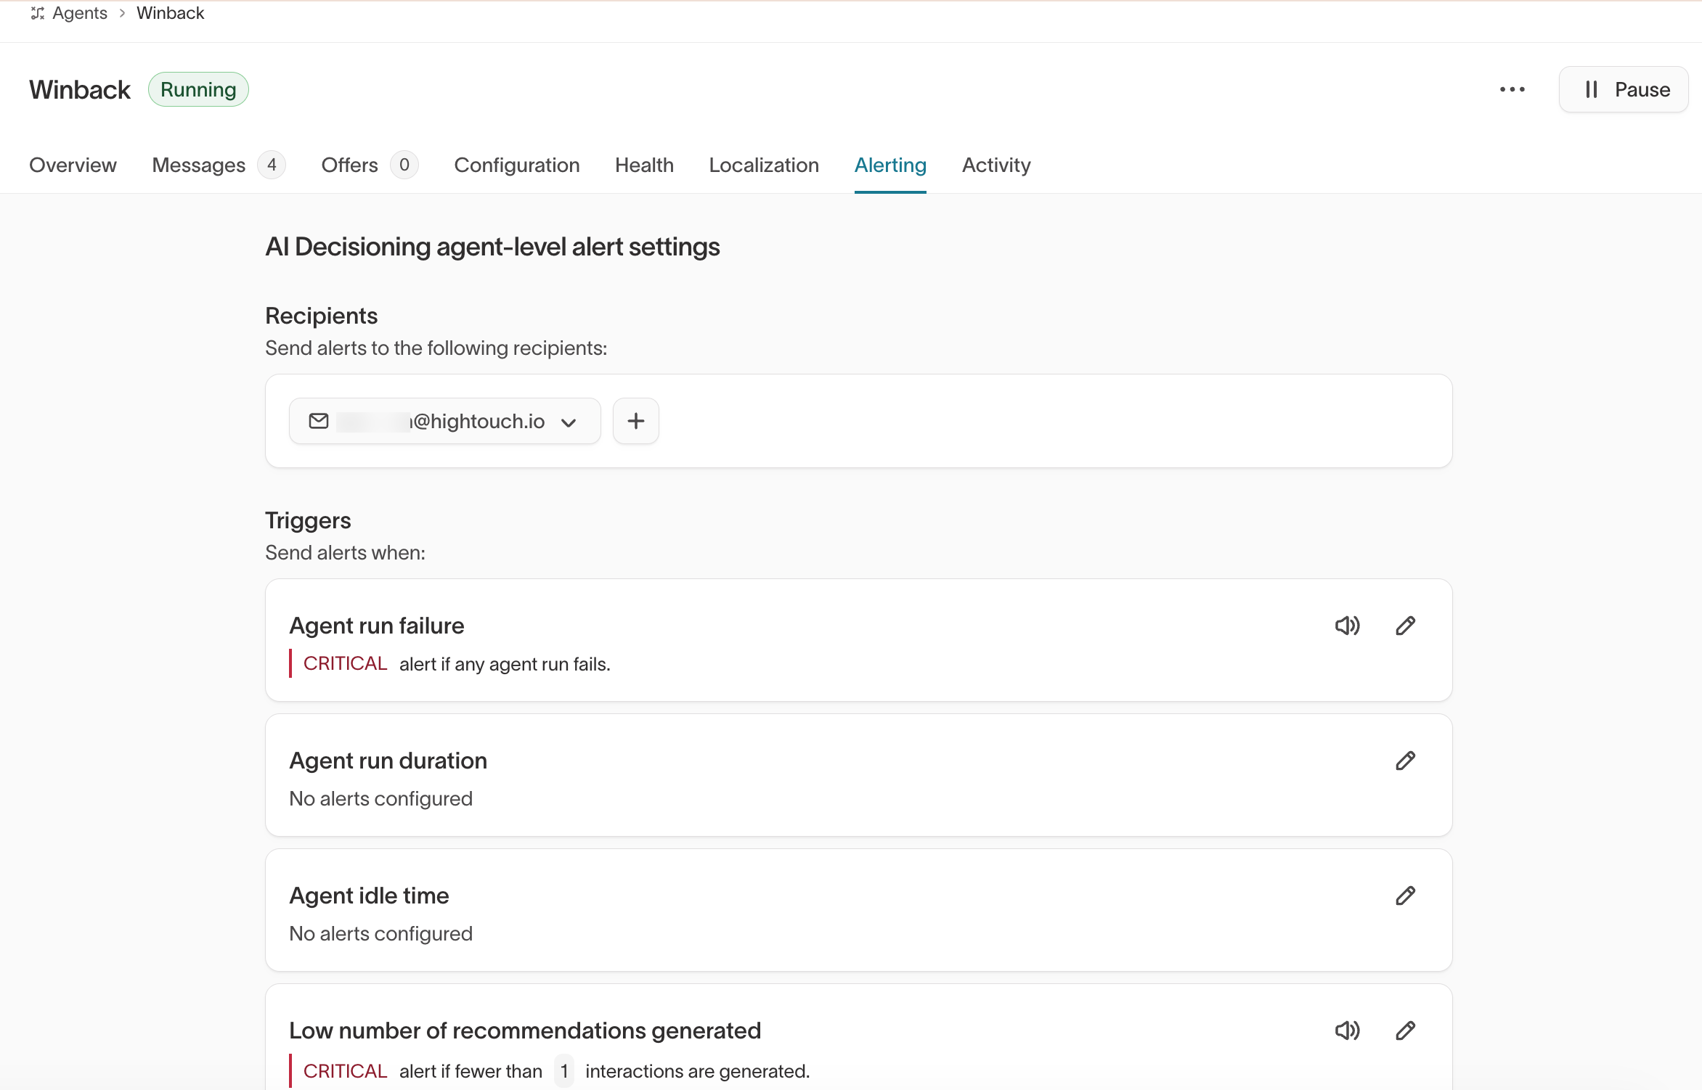Click the Agents breadcrumb icon

pyautogui.click(x=37, y=13)
